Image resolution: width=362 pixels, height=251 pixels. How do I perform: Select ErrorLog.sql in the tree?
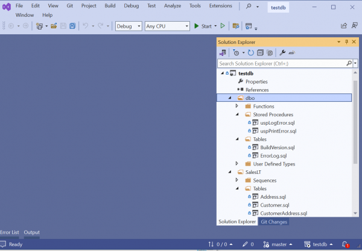[x=273, y=156]
